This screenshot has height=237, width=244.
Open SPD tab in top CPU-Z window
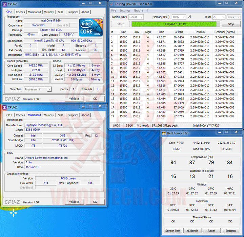click(x=61, y=12)
